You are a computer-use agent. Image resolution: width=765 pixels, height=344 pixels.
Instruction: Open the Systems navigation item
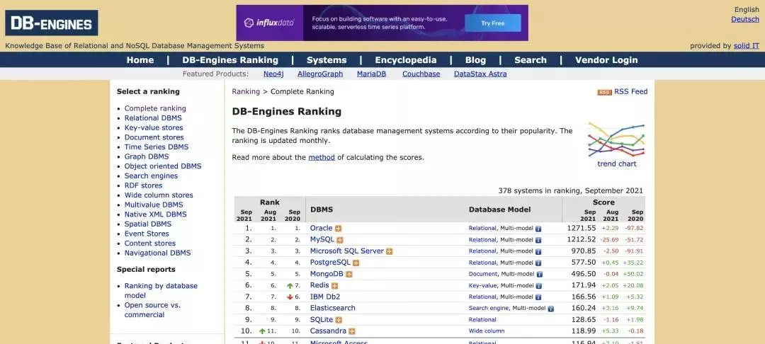[x=327, y=60]
